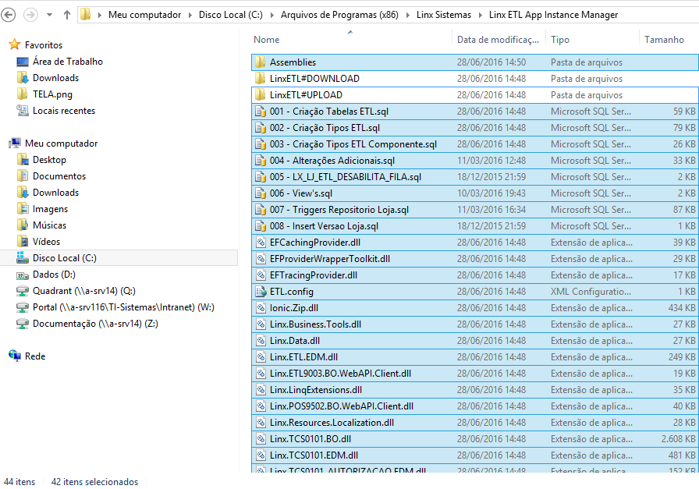This screenshot has width=699, height=489.
Task: Click the ETL.config file icon
Action: tap(261, 292)
